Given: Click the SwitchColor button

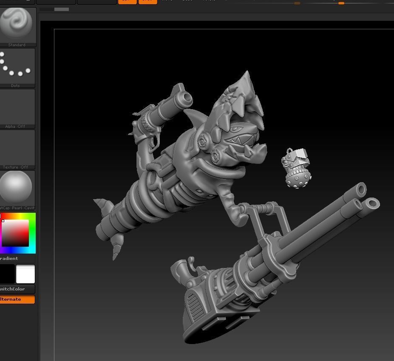Looking at the screenshot, I should (x=17, y=289).
